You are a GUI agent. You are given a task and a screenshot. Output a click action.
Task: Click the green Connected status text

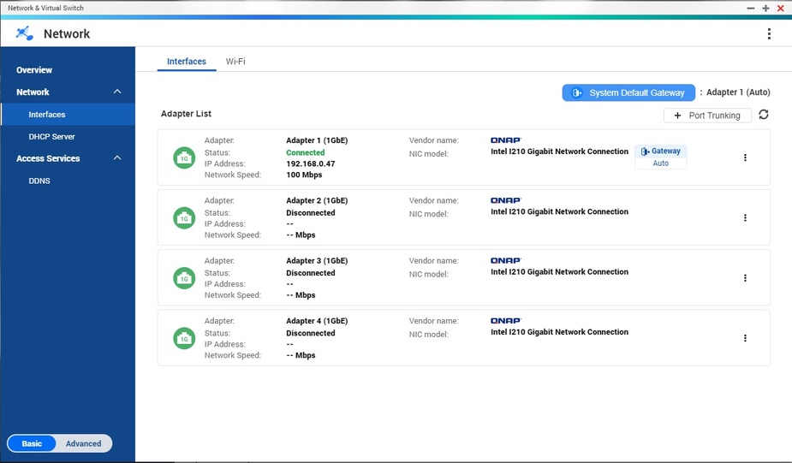306,152
